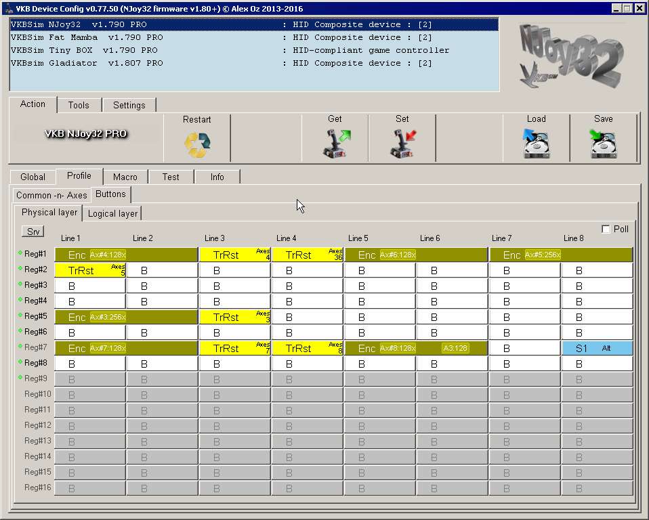Image resolution: width=649 pixels, height=520 pixels.
Task: Select VKBSim Fat Mamba device row
Action: click(x=254, y=37)
